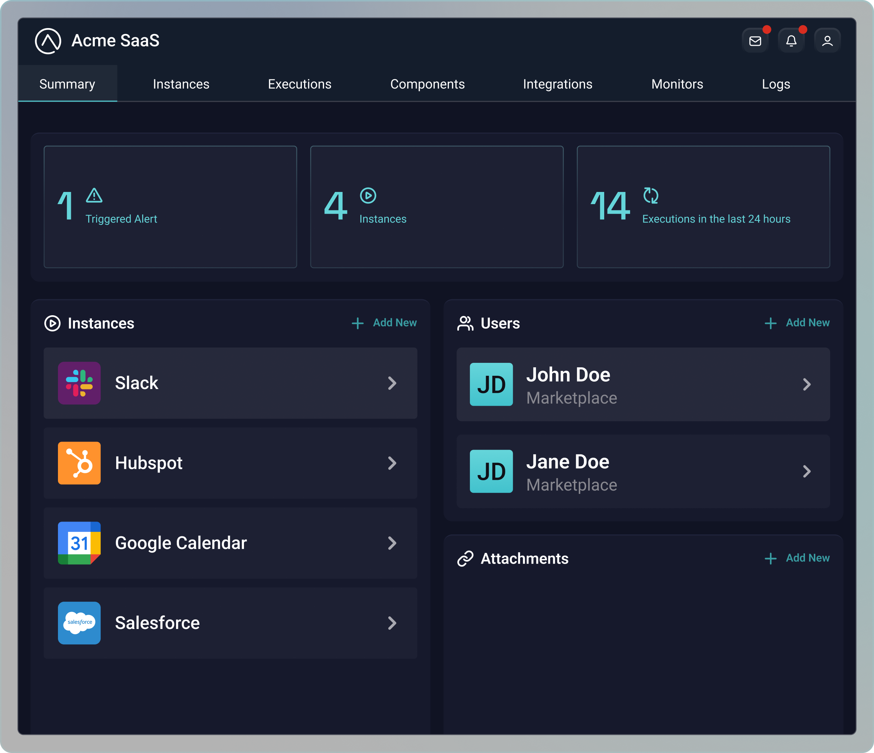Image resolution: width=874 pixels, height=753 pixels.
Task: Expand the Jane Doe user chevron
Action: [806, 471]
